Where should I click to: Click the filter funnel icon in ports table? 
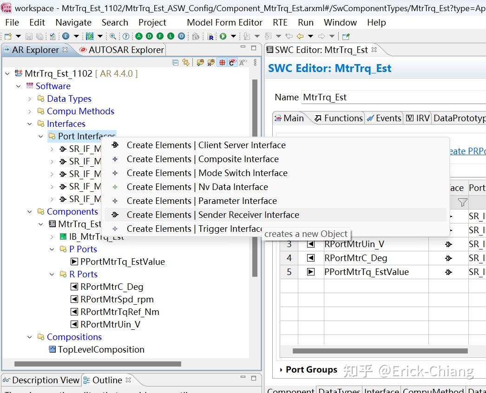coord(462,202)
